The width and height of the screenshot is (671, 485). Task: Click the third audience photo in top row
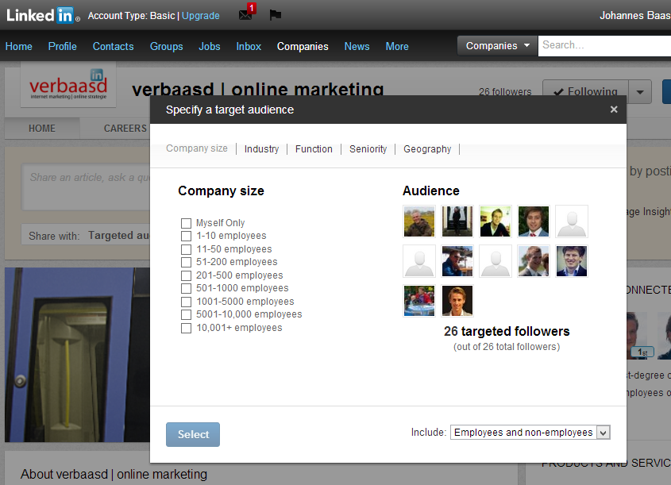pyautogui.click(x=496, y=221)
